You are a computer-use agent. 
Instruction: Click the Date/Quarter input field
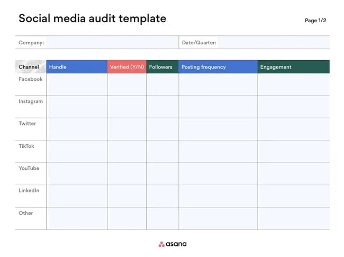(x=273, y=43)
